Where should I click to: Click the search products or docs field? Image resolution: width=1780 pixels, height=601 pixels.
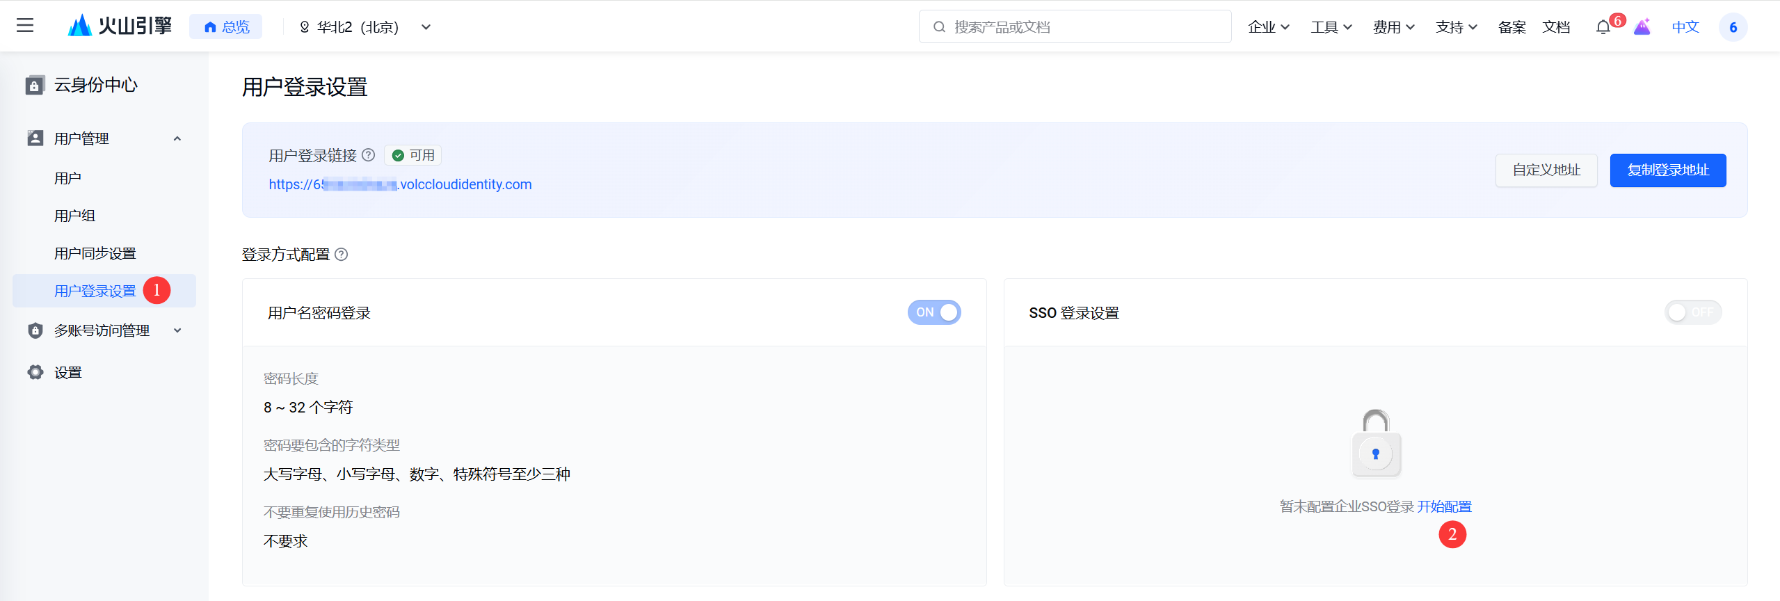[1075, 27]
